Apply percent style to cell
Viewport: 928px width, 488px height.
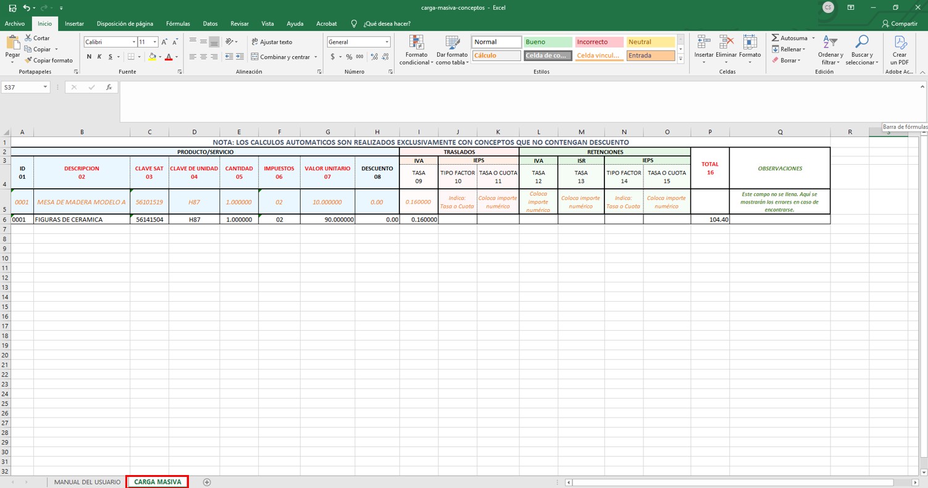pos(349,57)
